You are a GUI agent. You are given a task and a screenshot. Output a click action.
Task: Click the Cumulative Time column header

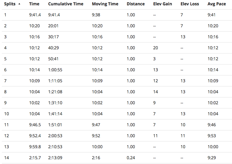pyautogui.click(x=65, y=4)
